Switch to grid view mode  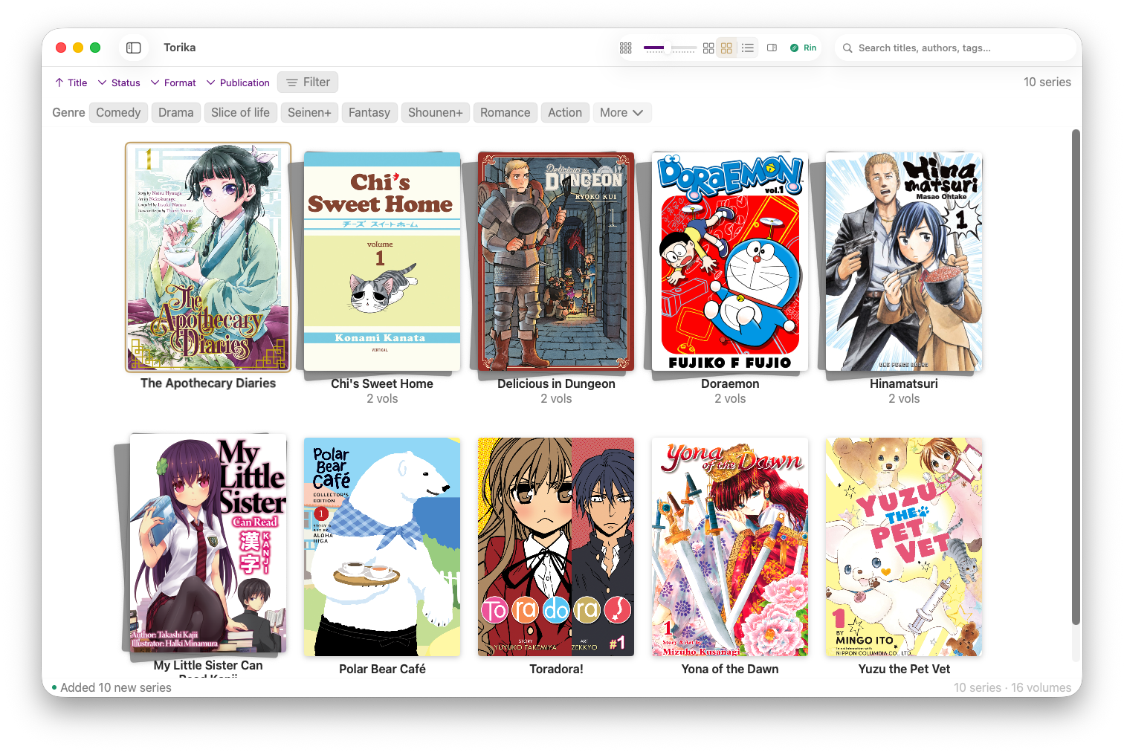[726, 48]
